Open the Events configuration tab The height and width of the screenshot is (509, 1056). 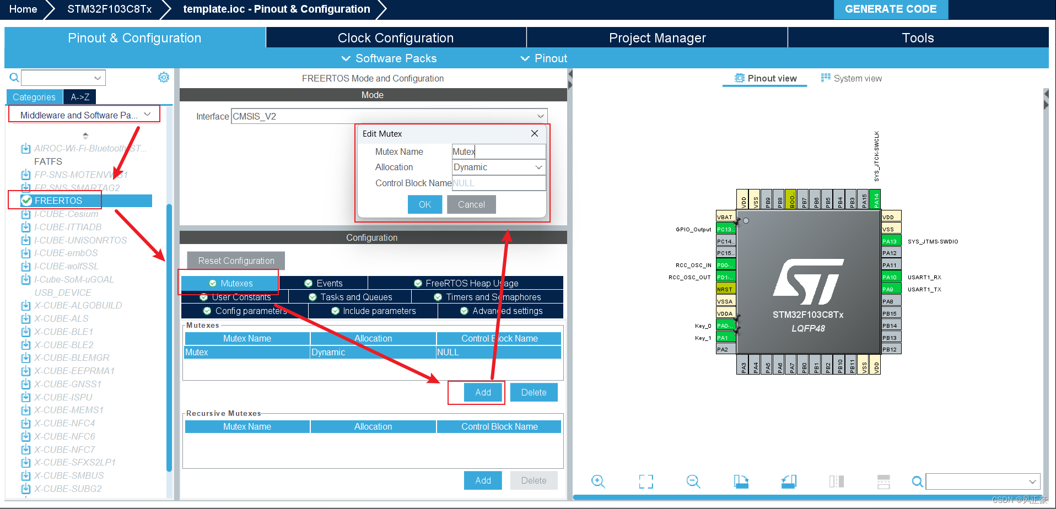click(x=324, y=283)
